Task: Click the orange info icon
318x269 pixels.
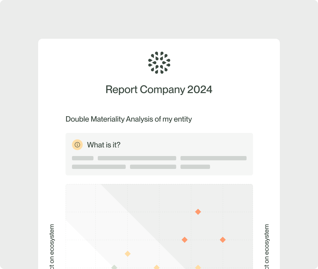Action: point(77,145)
